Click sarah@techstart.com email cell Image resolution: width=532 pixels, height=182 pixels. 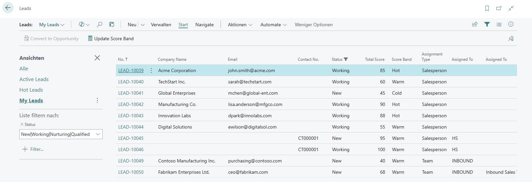[x=250, y=82]
